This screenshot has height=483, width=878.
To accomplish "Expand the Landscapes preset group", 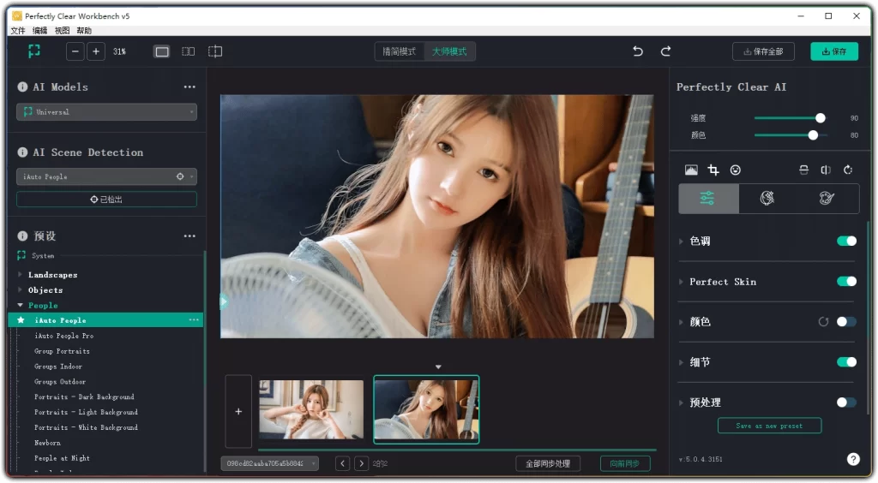I will (x=21, y=275).
